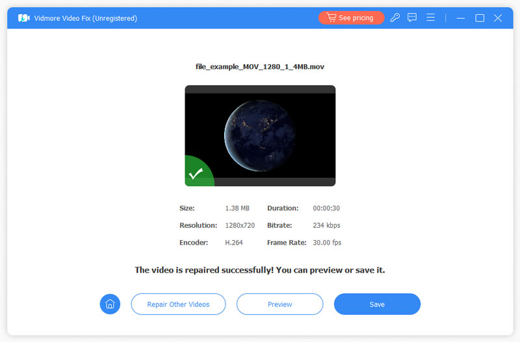Click the home icon button
The image size is (520, 342).
110,304
